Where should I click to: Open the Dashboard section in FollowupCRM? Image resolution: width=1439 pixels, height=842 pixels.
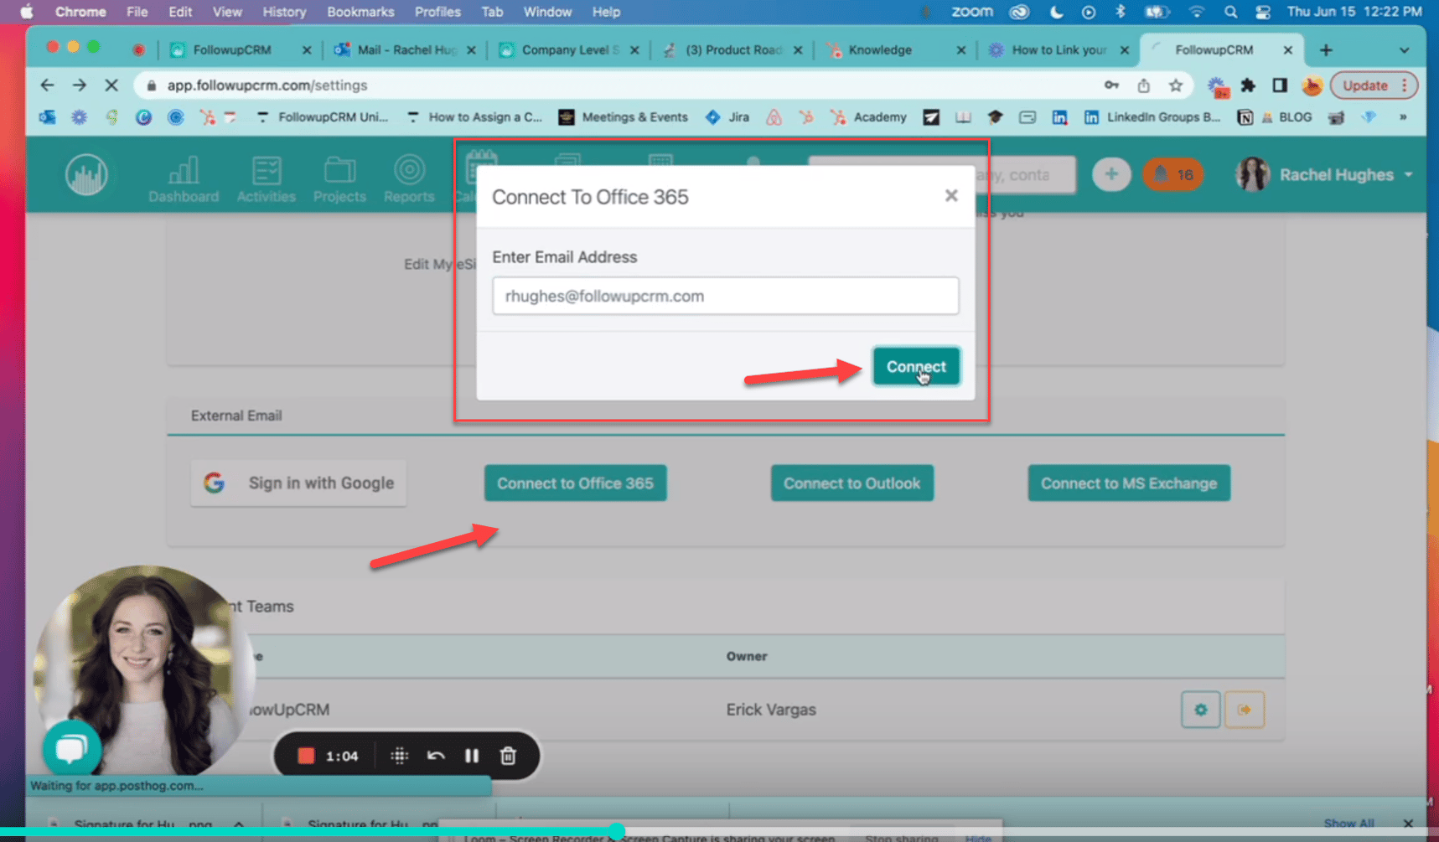[x=184, y=177]
